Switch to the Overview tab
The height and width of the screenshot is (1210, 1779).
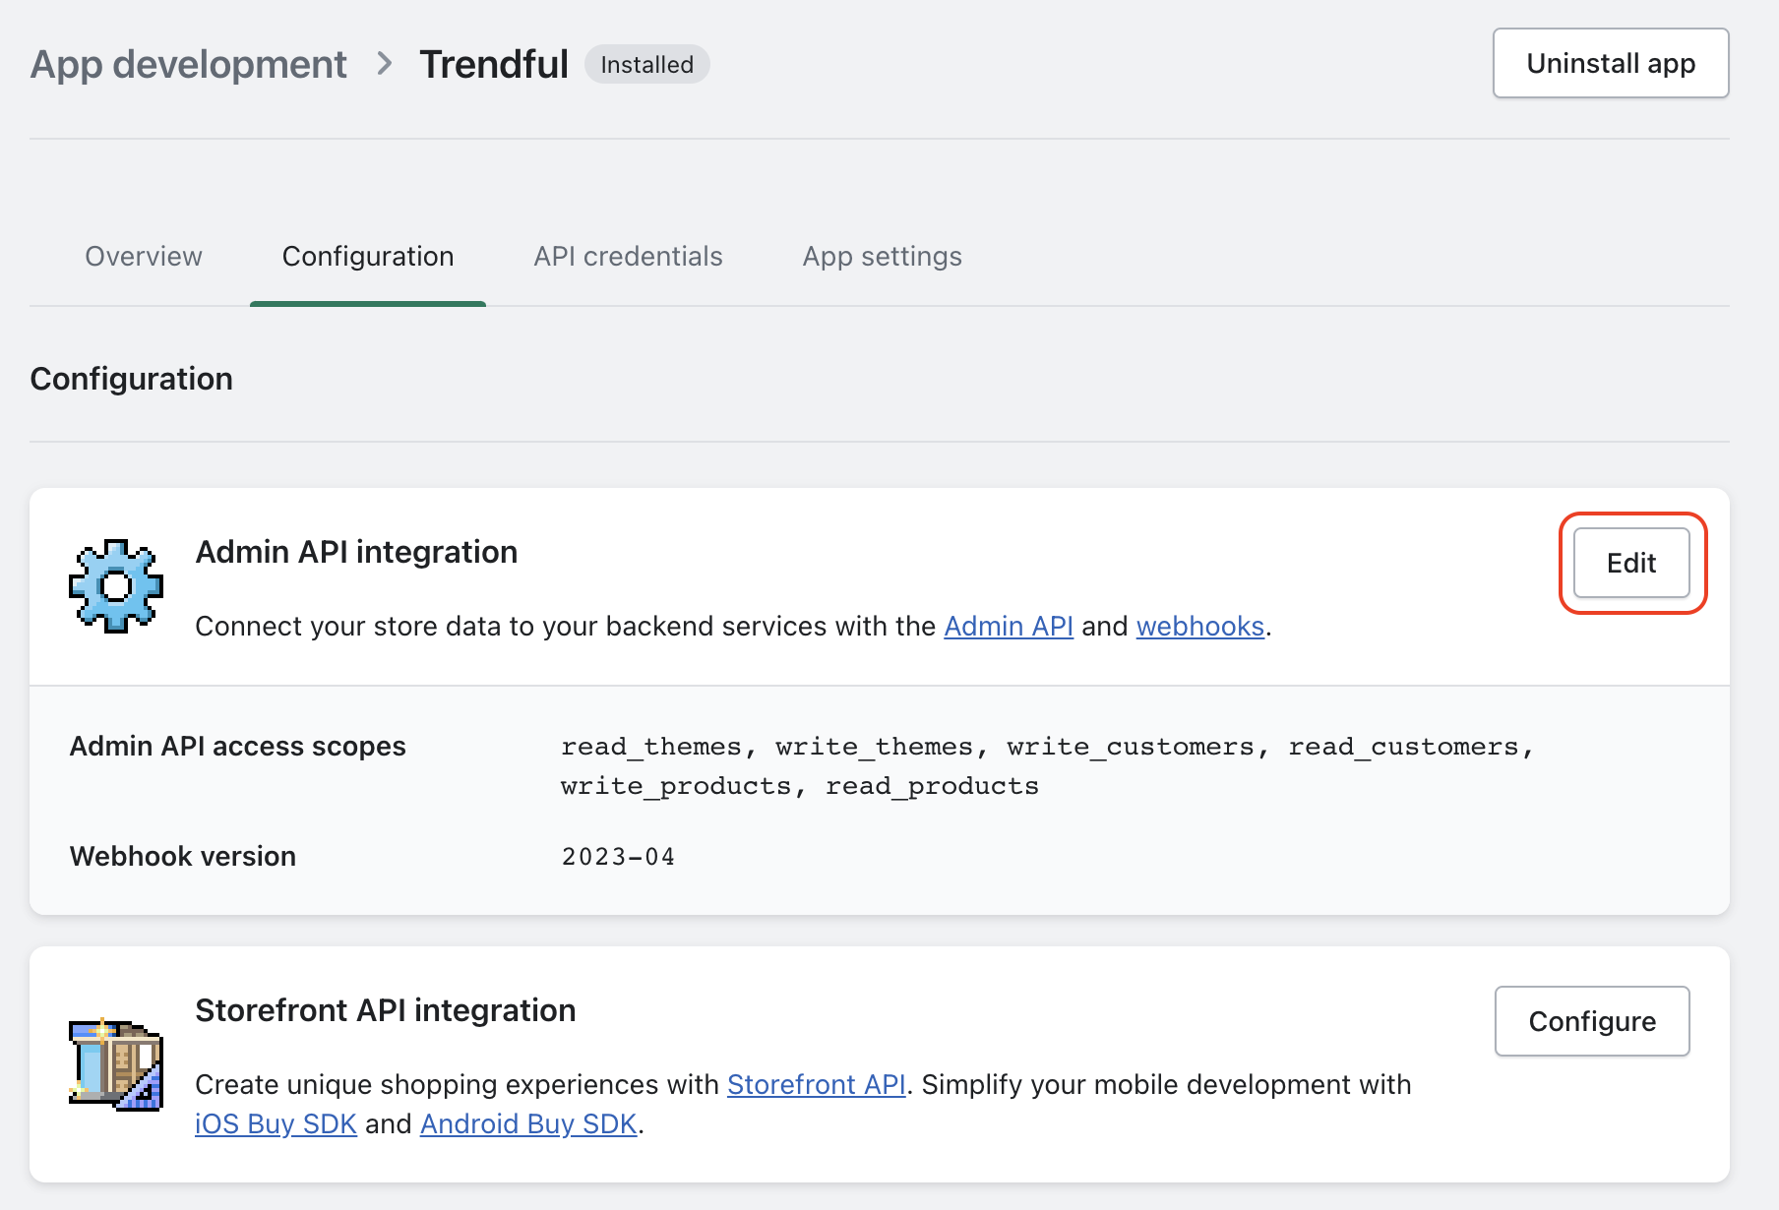(x=144, y=257)
